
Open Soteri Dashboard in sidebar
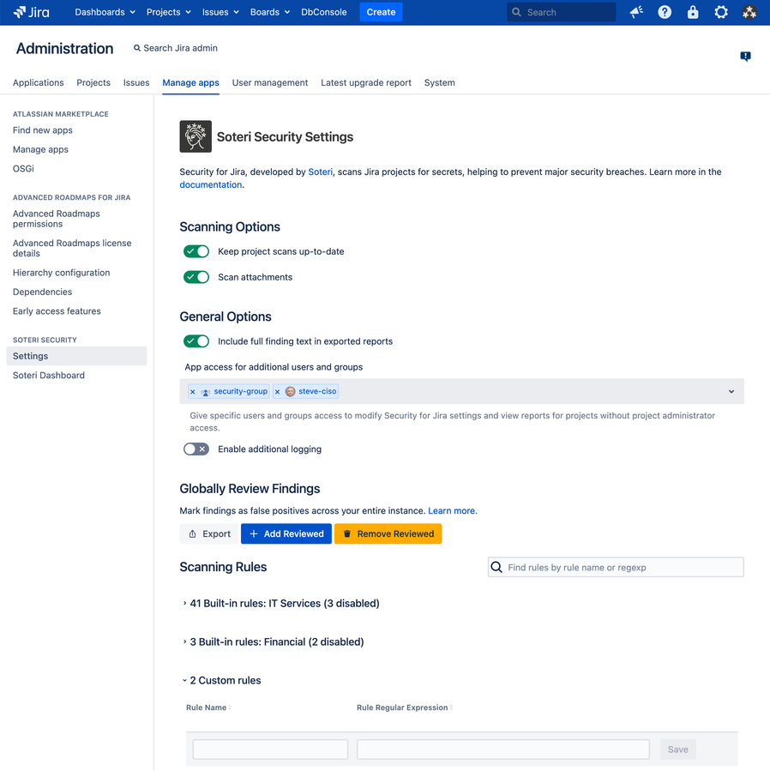[49, 376]
